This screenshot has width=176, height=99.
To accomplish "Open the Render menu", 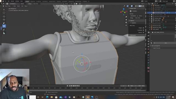I will pos(12,1).
